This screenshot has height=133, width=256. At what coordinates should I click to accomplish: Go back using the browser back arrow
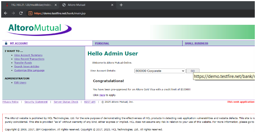coord(6,13)
